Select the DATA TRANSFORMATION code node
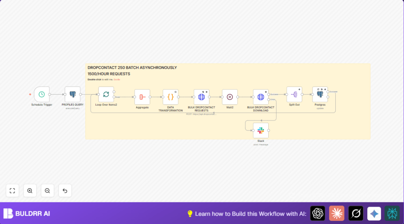 pyautogui.click(x=170, y=97)
